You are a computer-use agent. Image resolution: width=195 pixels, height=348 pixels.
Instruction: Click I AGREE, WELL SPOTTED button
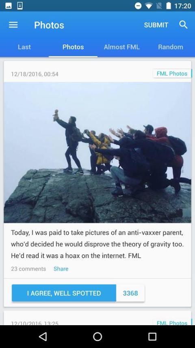click(x=64, y=293)
